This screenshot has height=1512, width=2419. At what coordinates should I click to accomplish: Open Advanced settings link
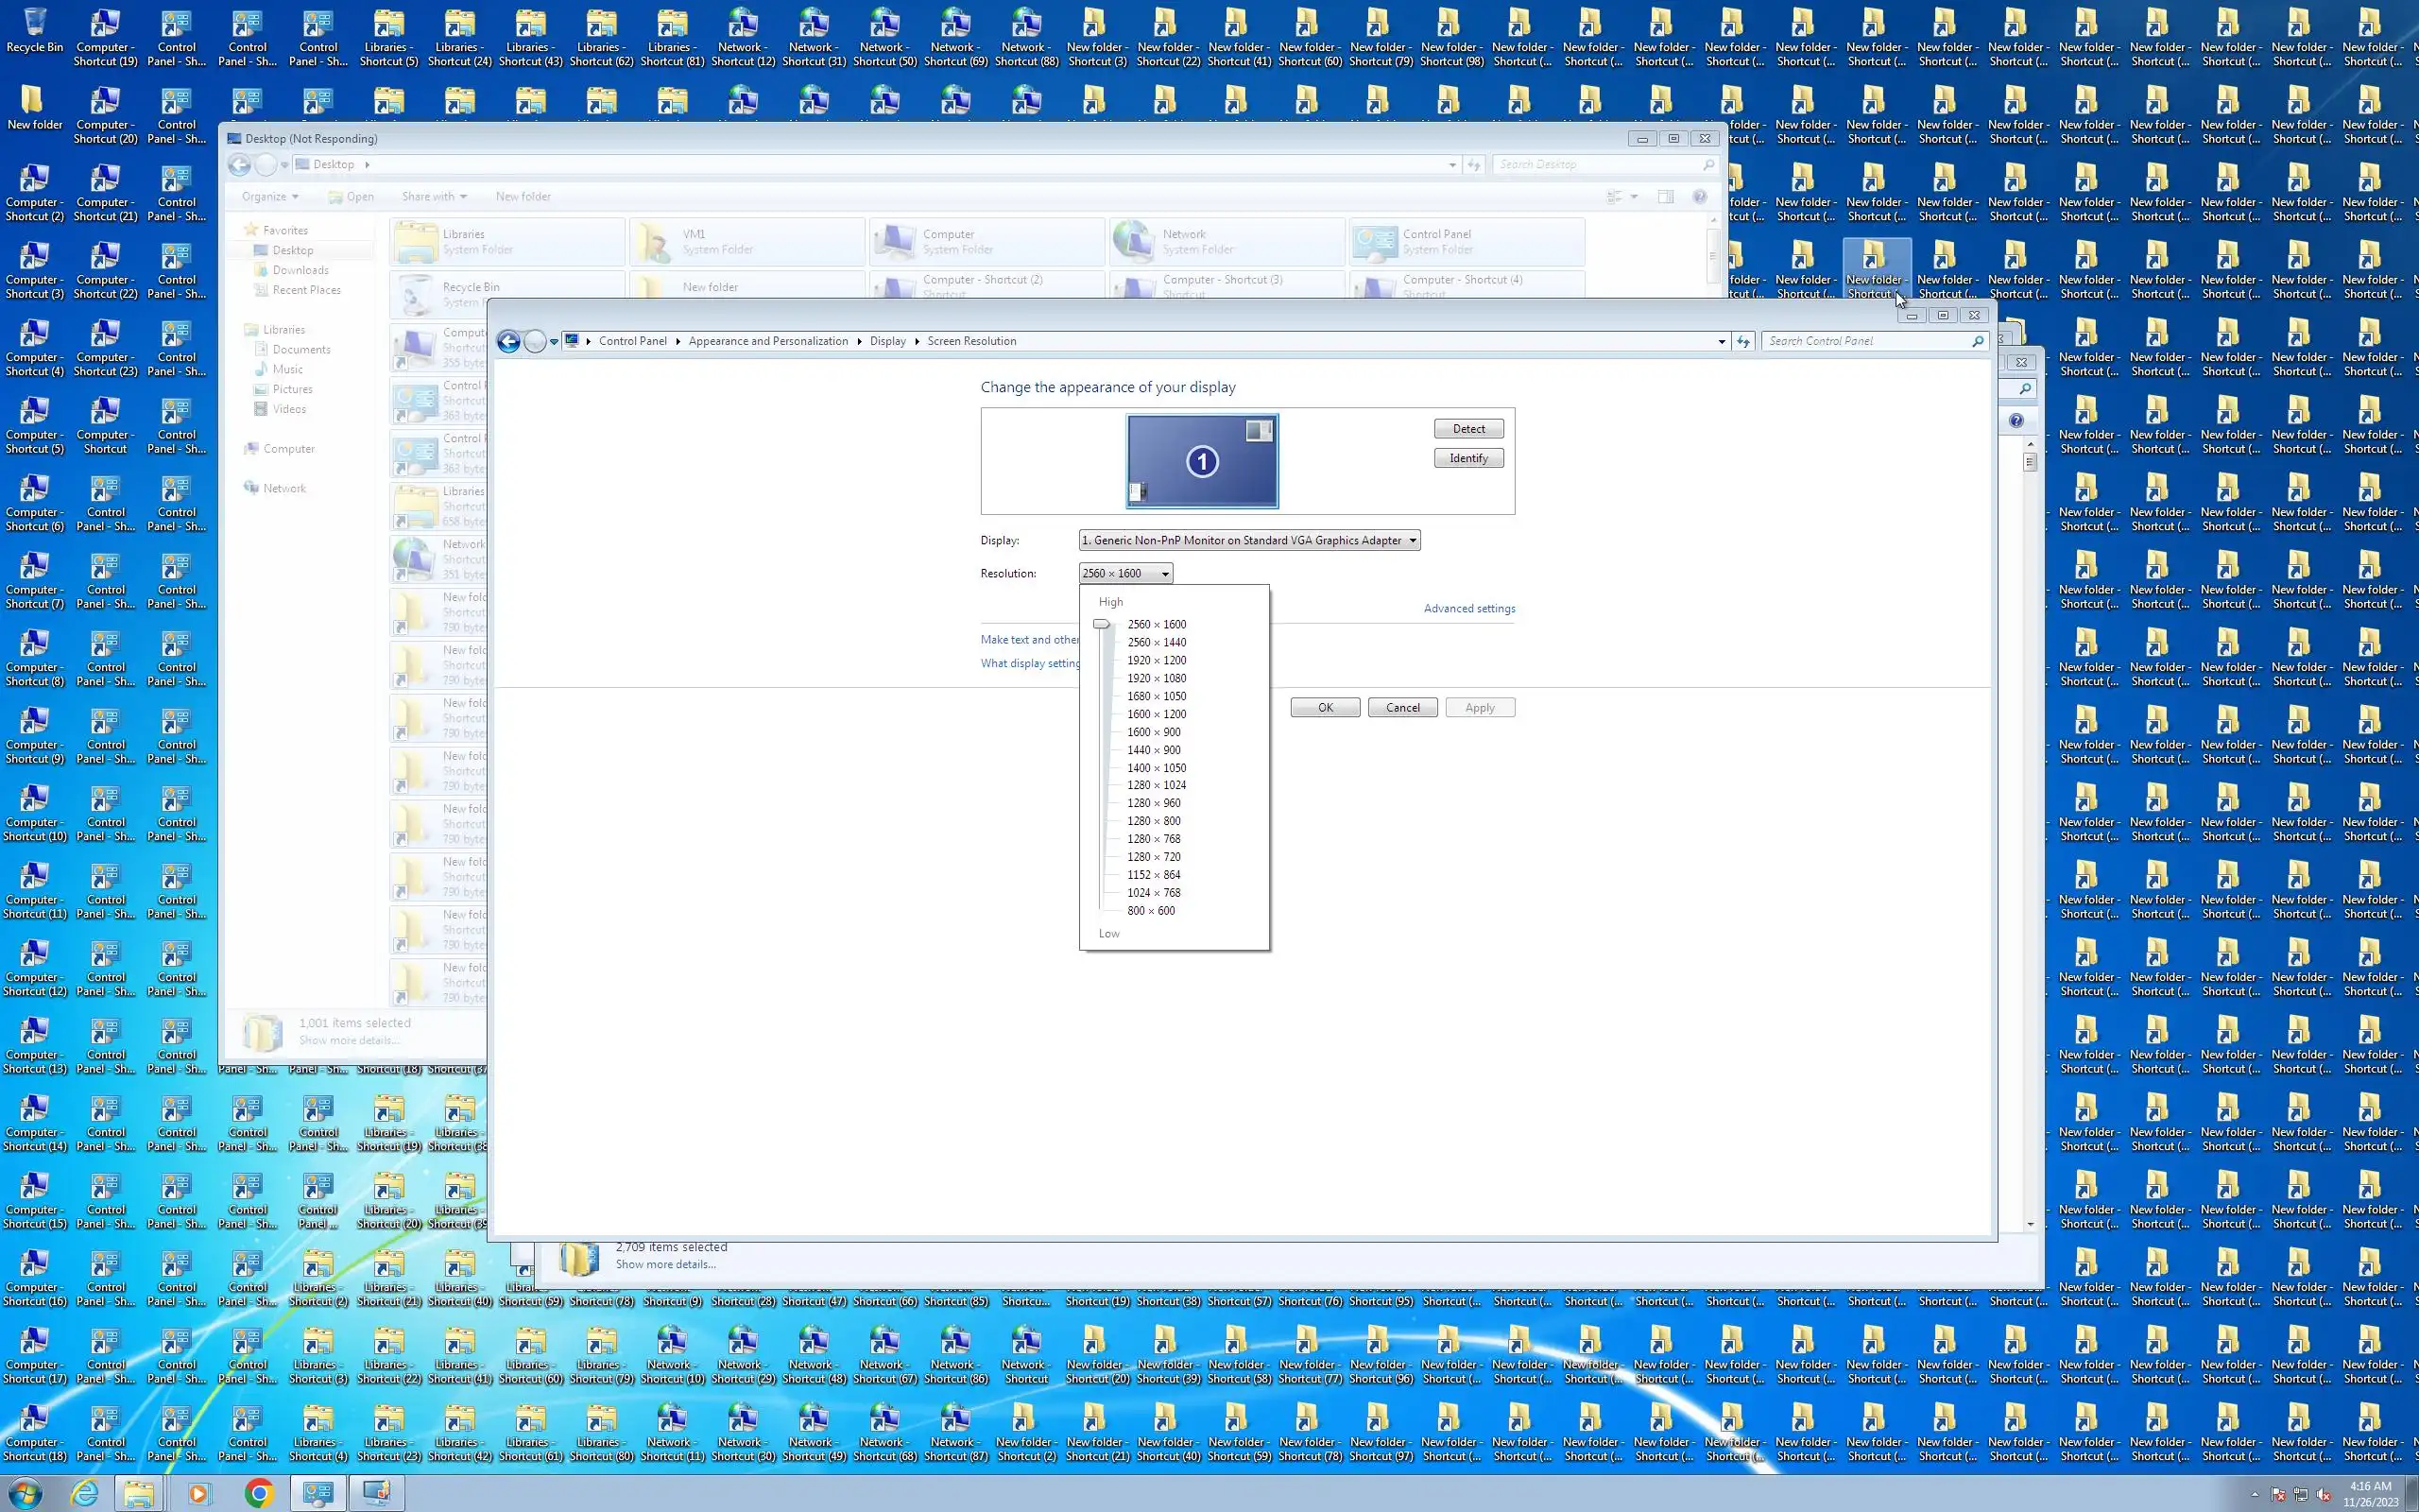tap(1468, 608)
